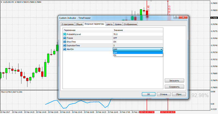The image size is (218, 114).
Task: Click the ProbabilityLevel variable icon
Action: point(65,34)
